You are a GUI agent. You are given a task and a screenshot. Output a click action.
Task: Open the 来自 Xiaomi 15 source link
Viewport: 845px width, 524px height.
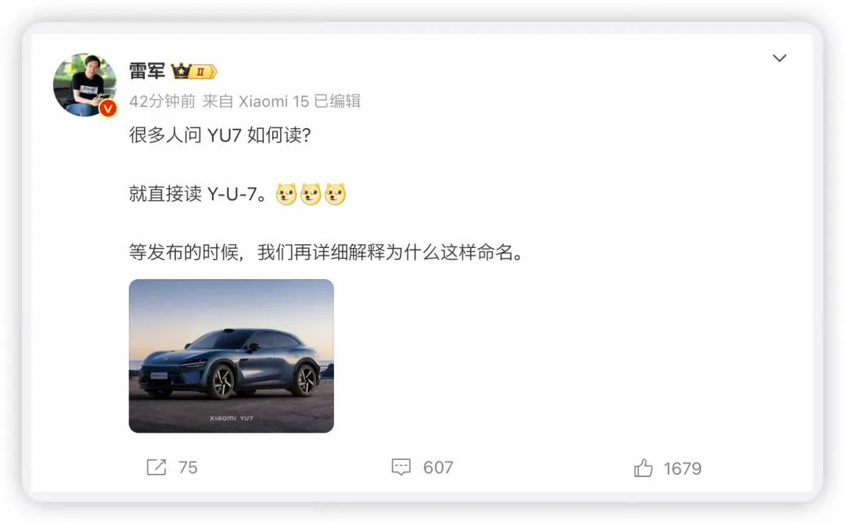pos(255,101)
